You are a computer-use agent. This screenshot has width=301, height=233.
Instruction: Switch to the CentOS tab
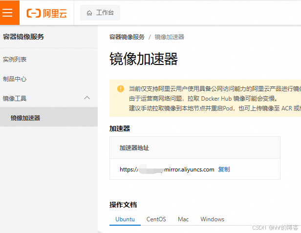pyautogui.click(x=156, y=219)
